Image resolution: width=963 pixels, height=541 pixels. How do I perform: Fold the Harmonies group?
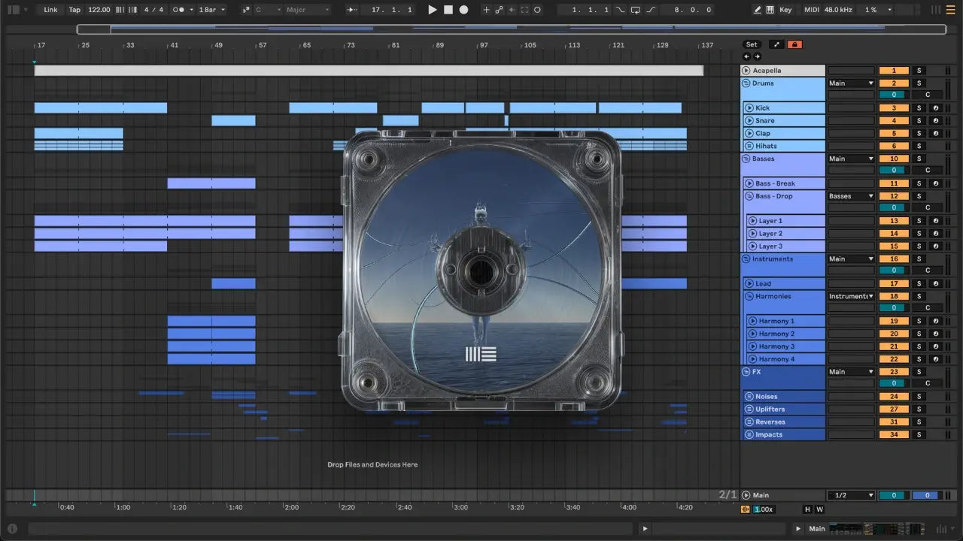[749, 296]
